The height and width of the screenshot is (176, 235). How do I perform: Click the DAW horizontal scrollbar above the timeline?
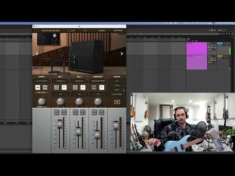173,34
